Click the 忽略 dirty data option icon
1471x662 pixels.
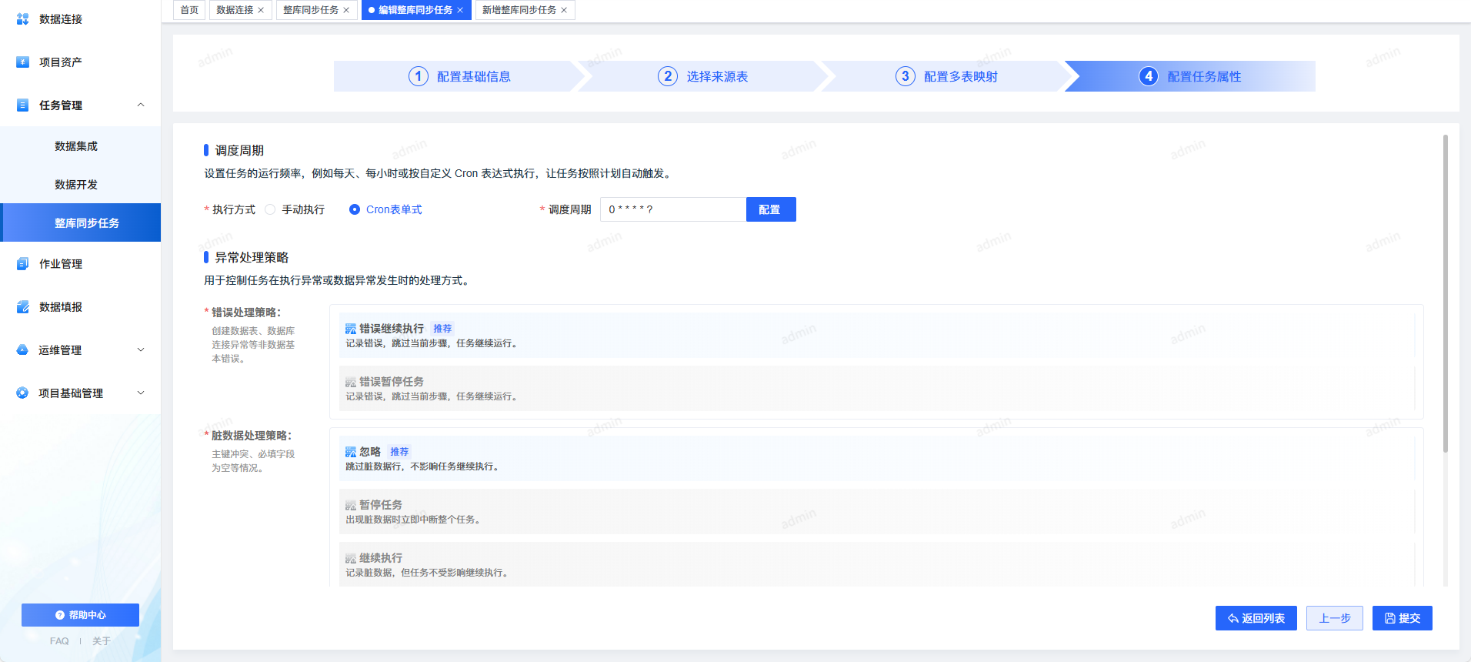(351, 452)
